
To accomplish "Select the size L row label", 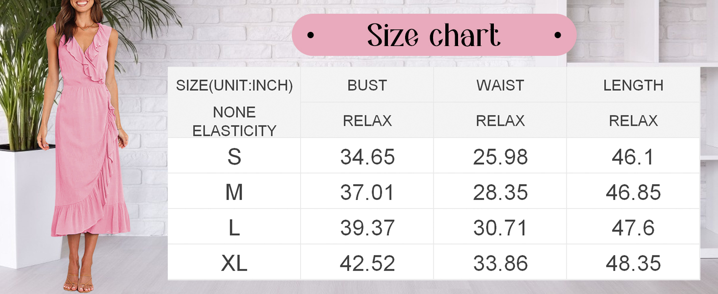I will click(x=234, y=228).
